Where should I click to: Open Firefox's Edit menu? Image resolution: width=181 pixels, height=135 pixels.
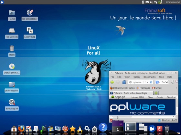tap(119, 77)
